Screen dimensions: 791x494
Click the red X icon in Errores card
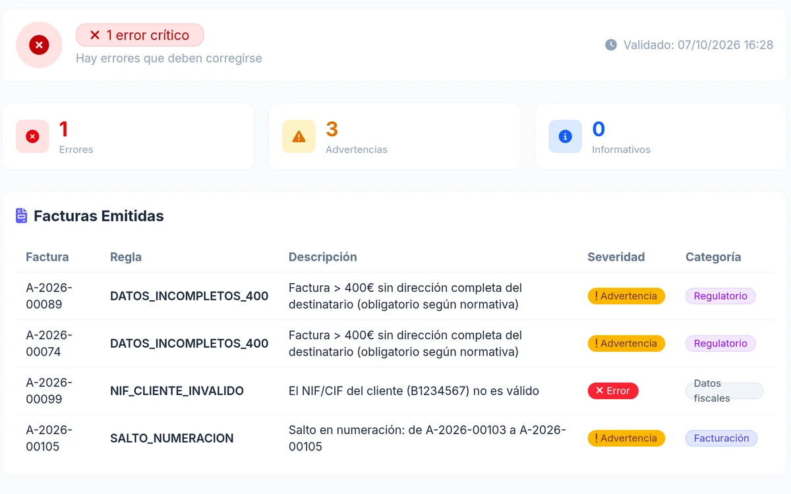point(32,136)
